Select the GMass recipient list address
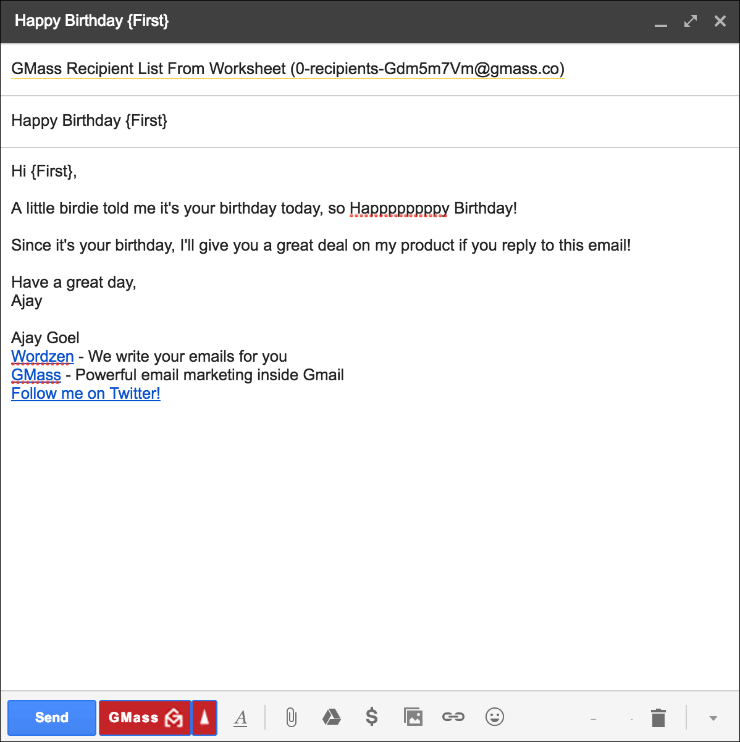This screenshot has height=742, width=740. tap(287, 69)
